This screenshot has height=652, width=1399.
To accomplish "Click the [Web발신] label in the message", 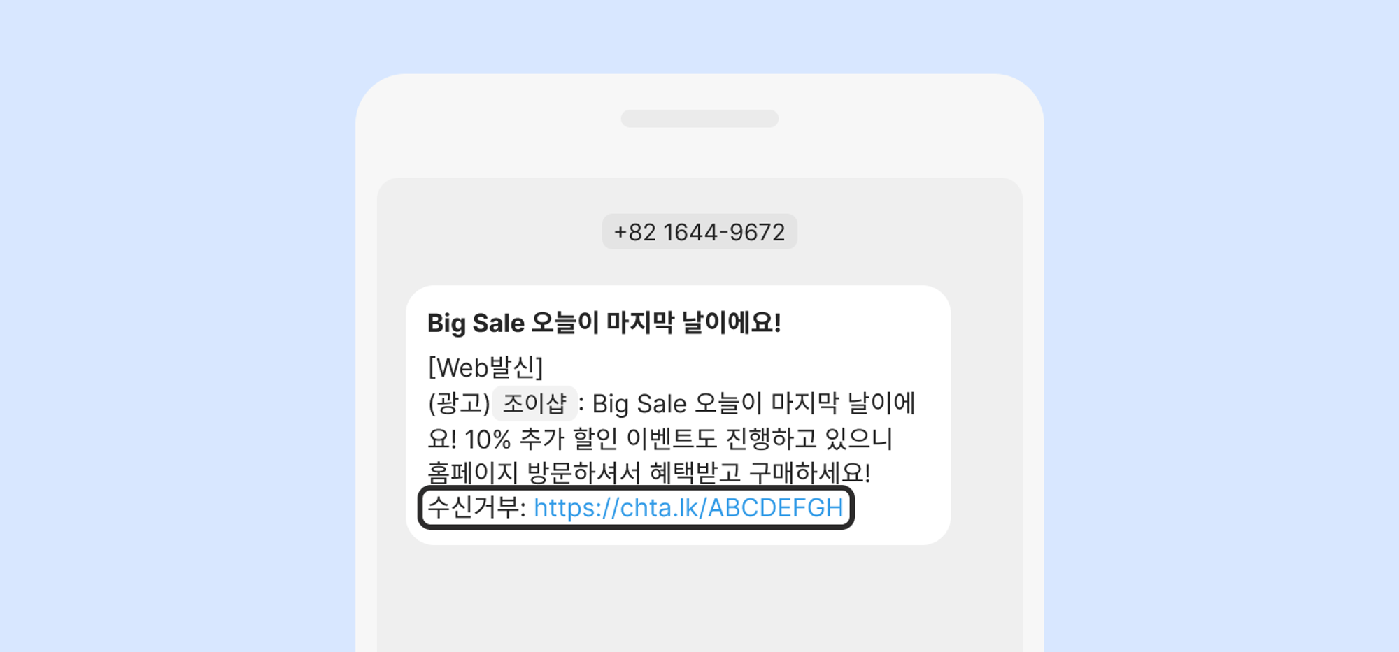I will pos(485,368).
